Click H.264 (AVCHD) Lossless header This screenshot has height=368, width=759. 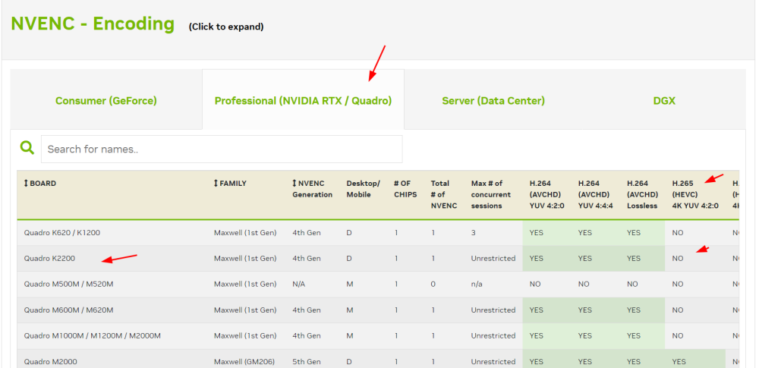tap(642, 195)
